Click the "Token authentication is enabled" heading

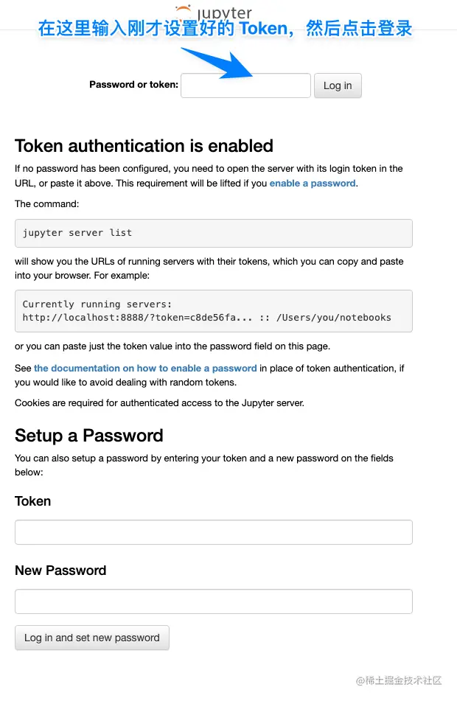click(x=144, y=146)
